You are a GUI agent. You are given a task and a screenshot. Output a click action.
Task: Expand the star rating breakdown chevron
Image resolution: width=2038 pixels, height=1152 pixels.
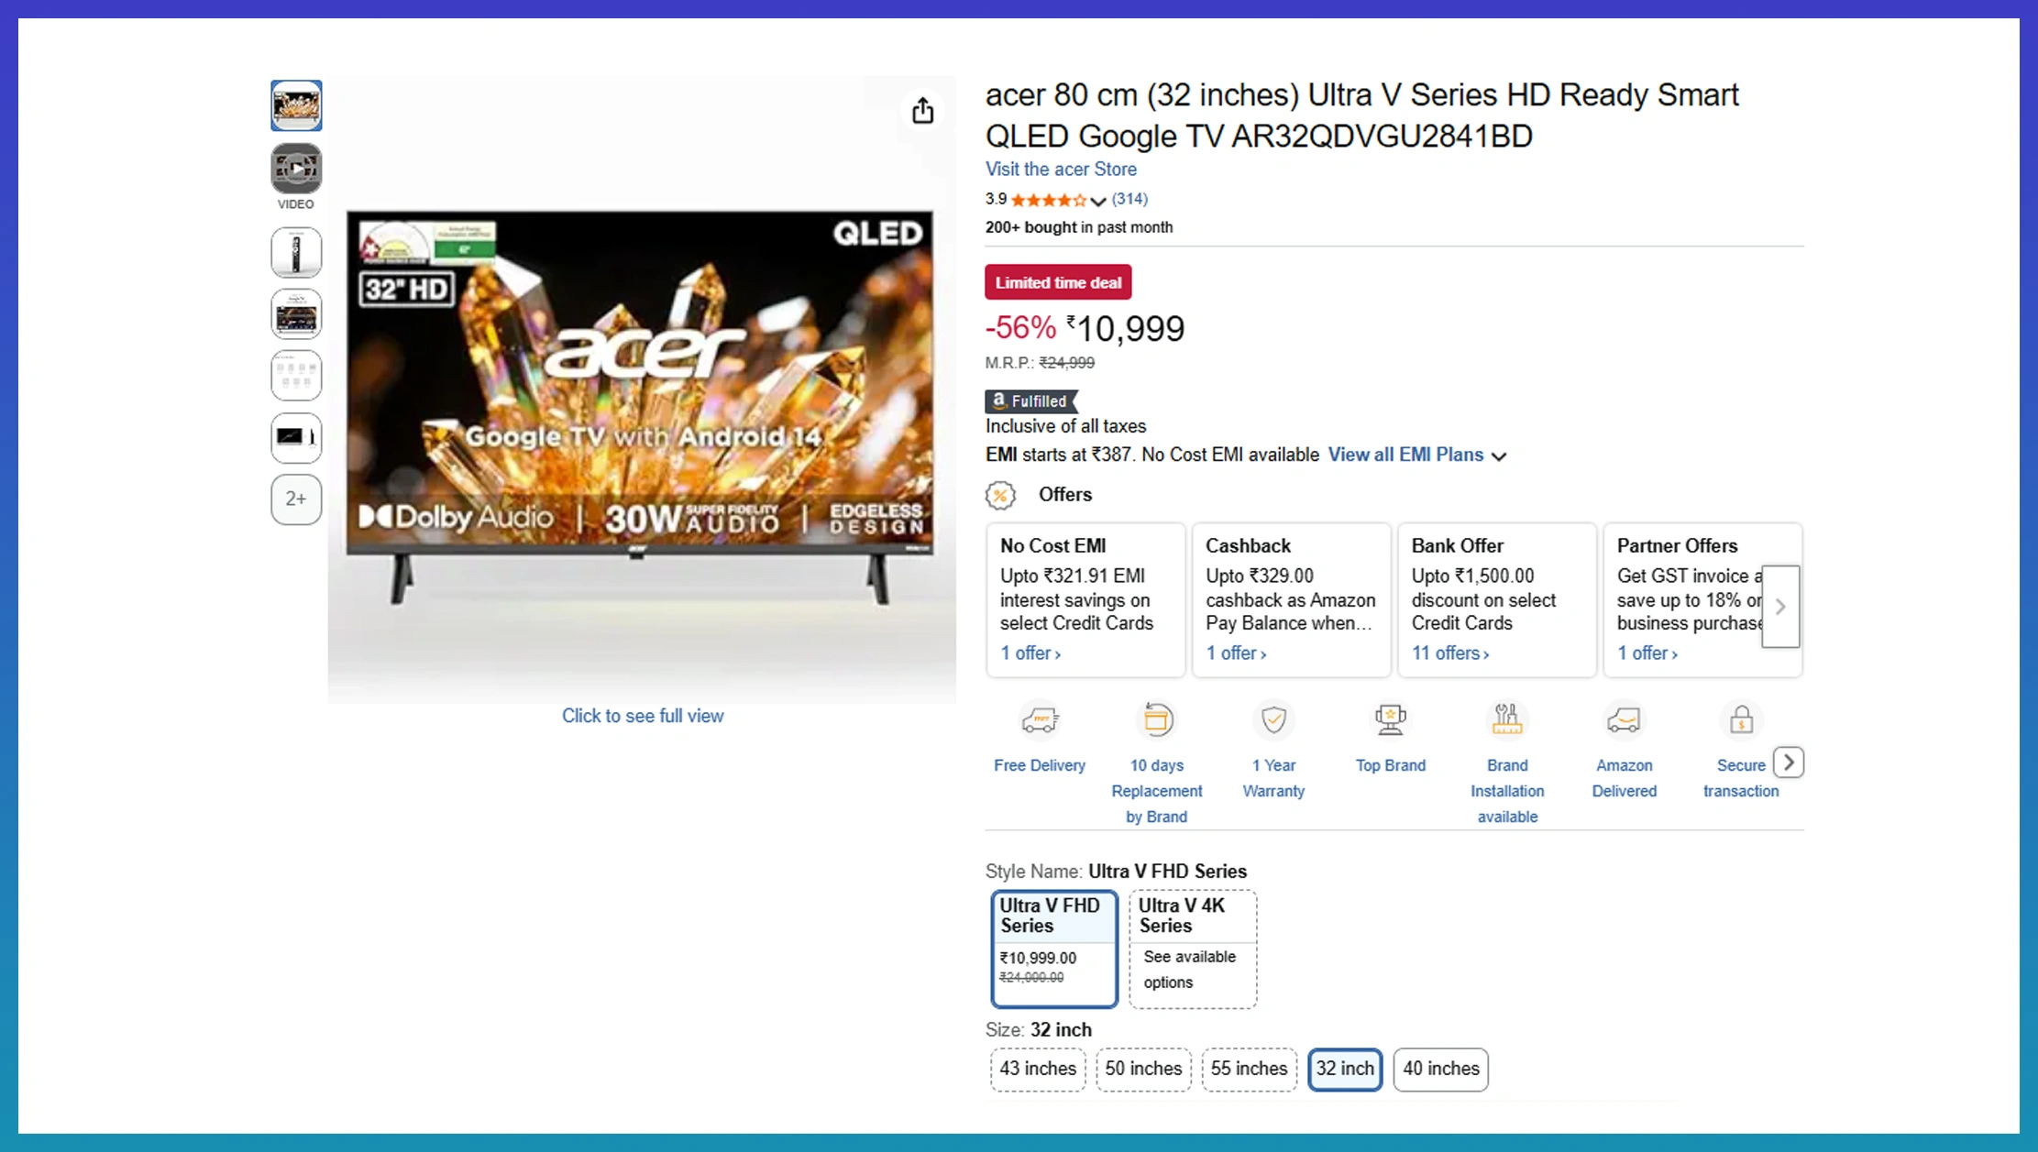click(1098, 201)
